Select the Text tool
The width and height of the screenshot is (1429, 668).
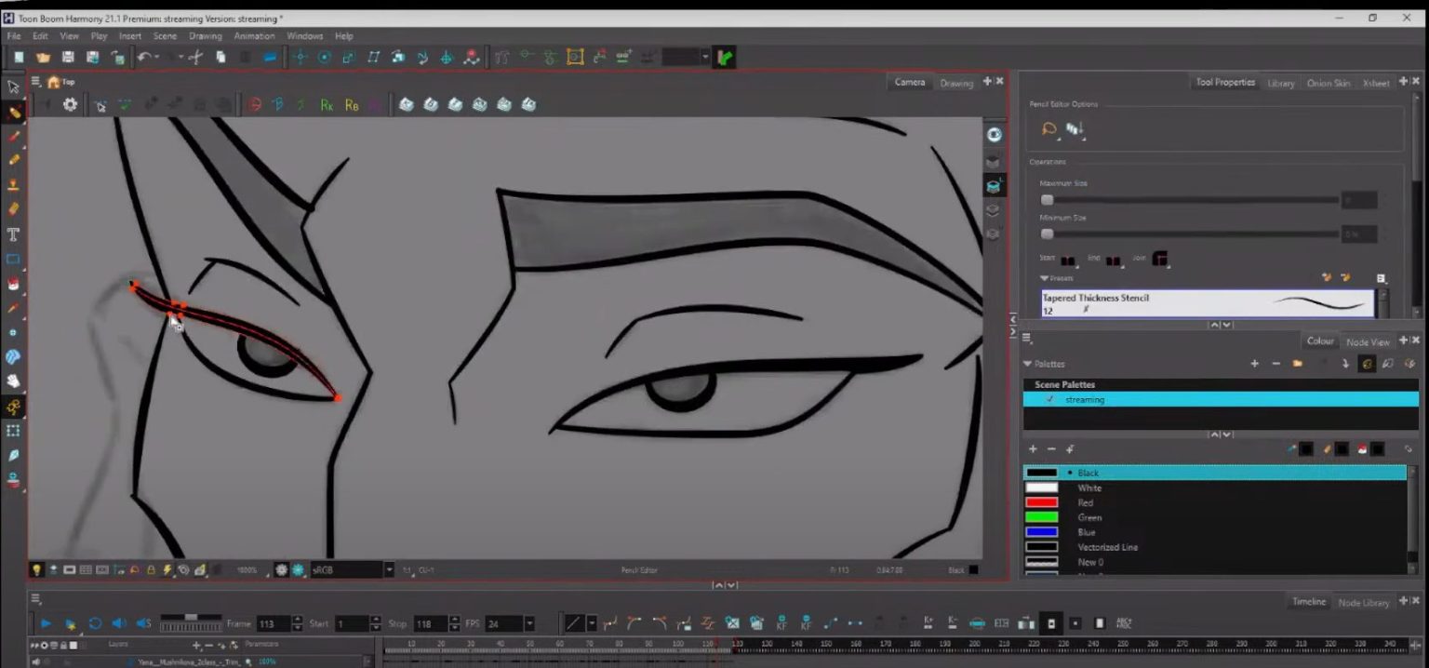click(x=13, y=234)
